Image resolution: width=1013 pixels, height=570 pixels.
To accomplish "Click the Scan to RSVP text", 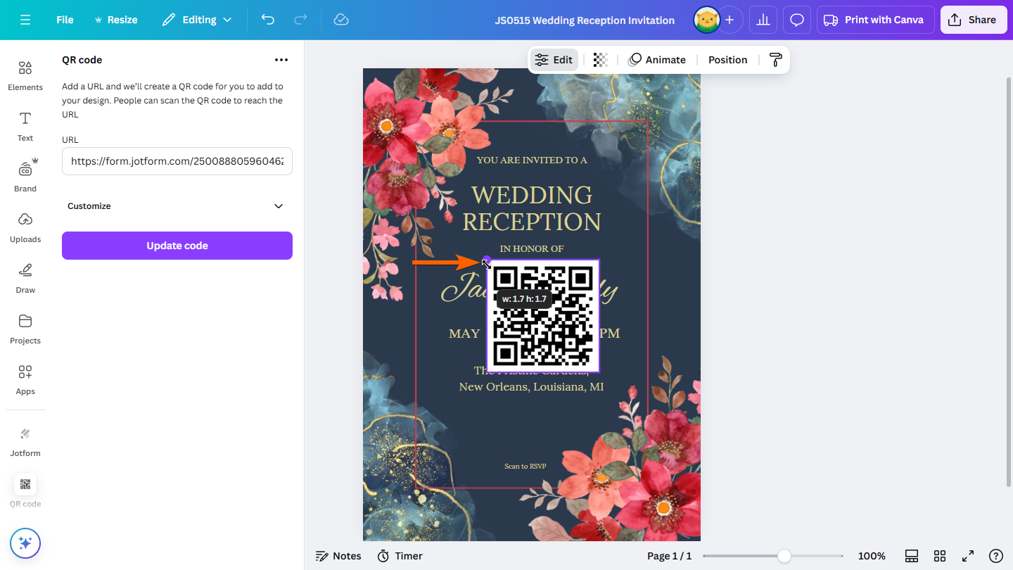I will [525, 466].
